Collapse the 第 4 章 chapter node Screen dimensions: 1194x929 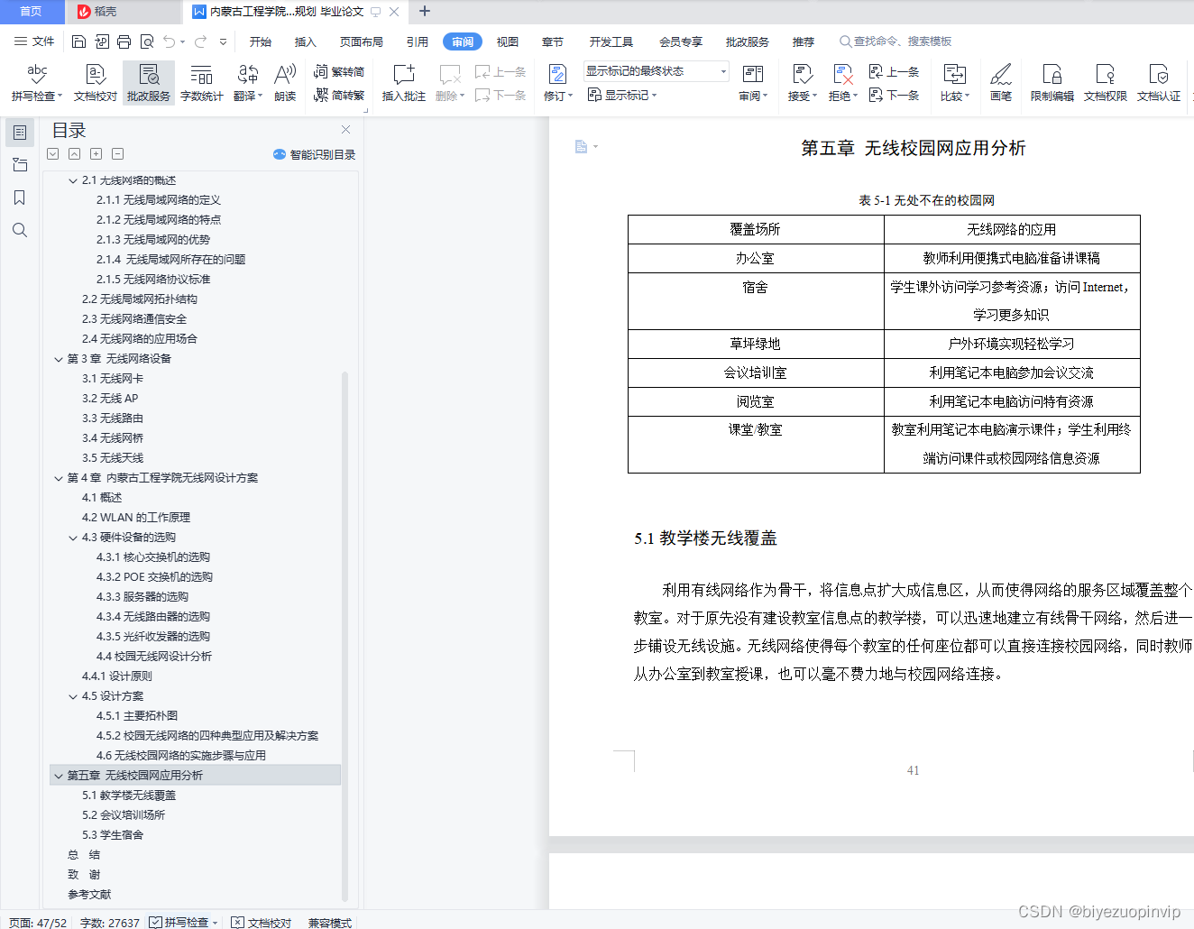click(x=59, y=478)
